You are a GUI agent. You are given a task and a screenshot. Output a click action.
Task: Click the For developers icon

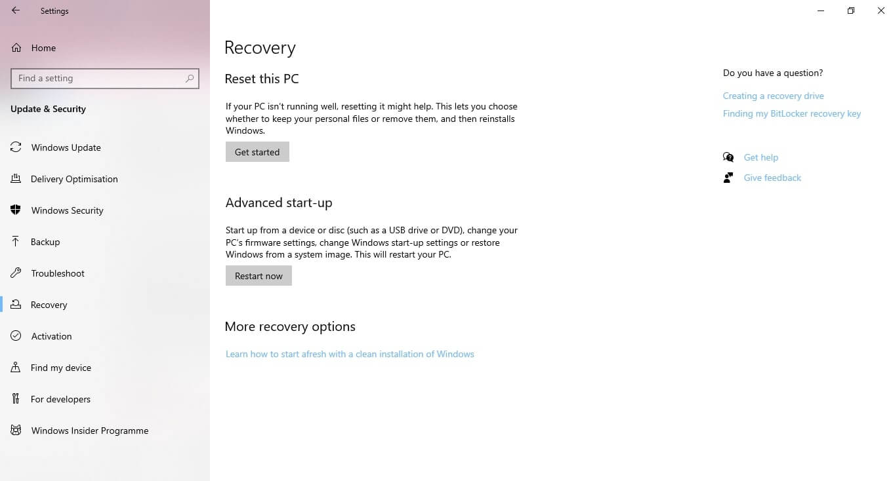(16, 399)
